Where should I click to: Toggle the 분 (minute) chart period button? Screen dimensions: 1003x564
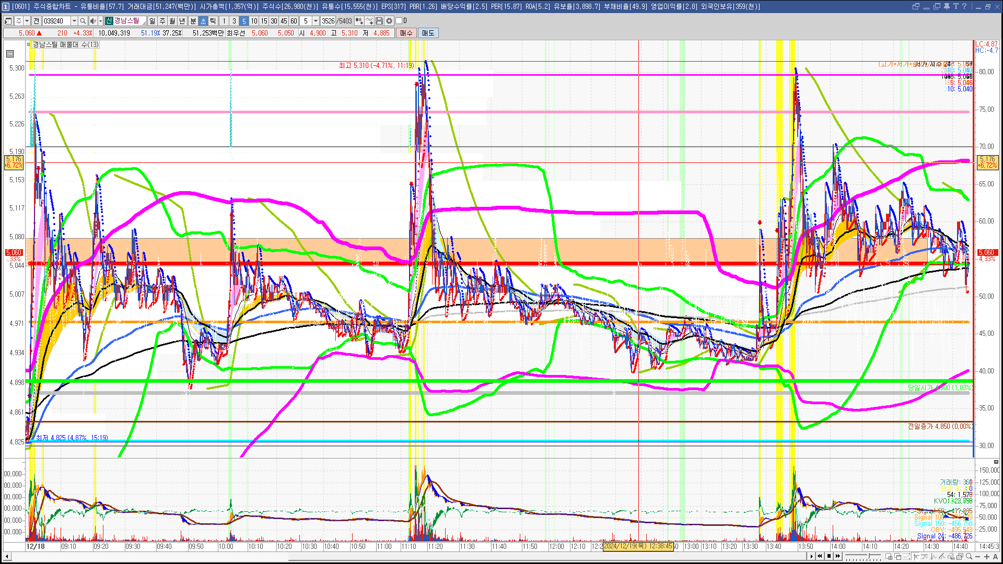click(193, 21)
